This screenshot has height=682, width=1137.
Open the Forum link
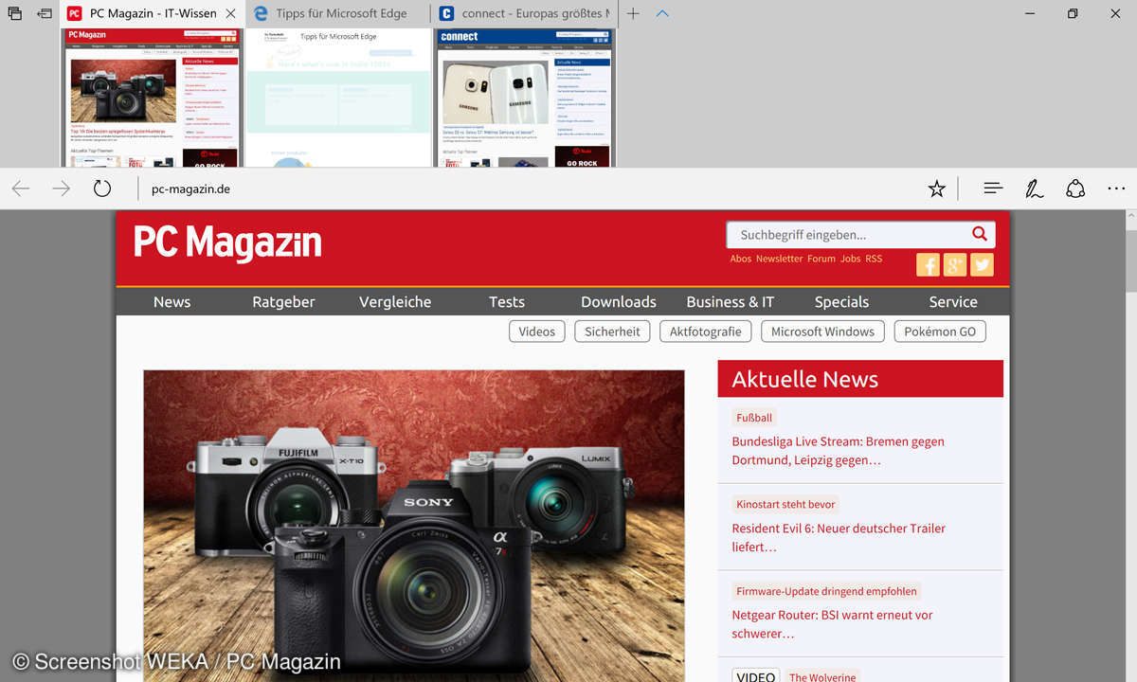tap(821, 259)
